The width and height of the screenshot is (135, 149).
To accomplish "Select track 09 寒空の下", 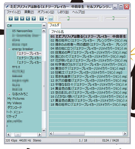I will click(88, 69).
